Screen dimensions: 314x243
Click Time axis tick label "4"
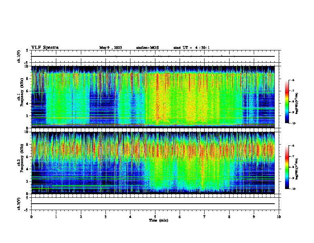[130, 217]
